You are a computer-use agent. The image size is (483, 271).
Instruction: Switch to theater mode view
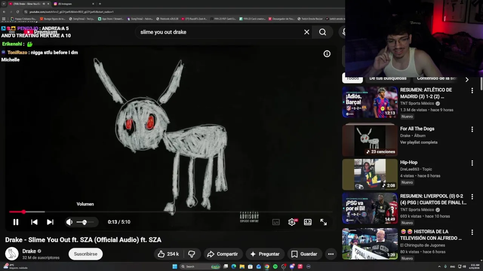pyautogui.click(x=308, y=222)
